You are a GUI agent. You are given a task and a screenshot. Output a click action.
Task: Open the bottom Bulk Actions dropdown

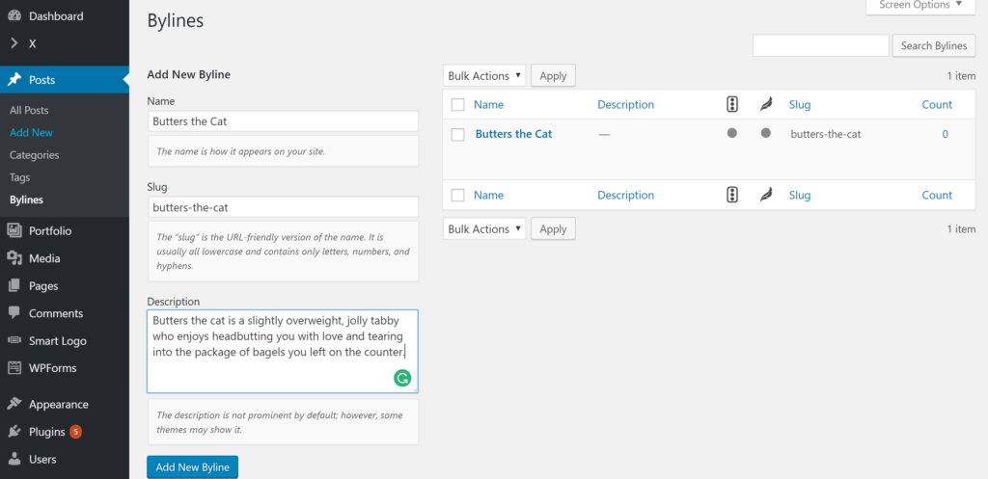coord(484,229)
